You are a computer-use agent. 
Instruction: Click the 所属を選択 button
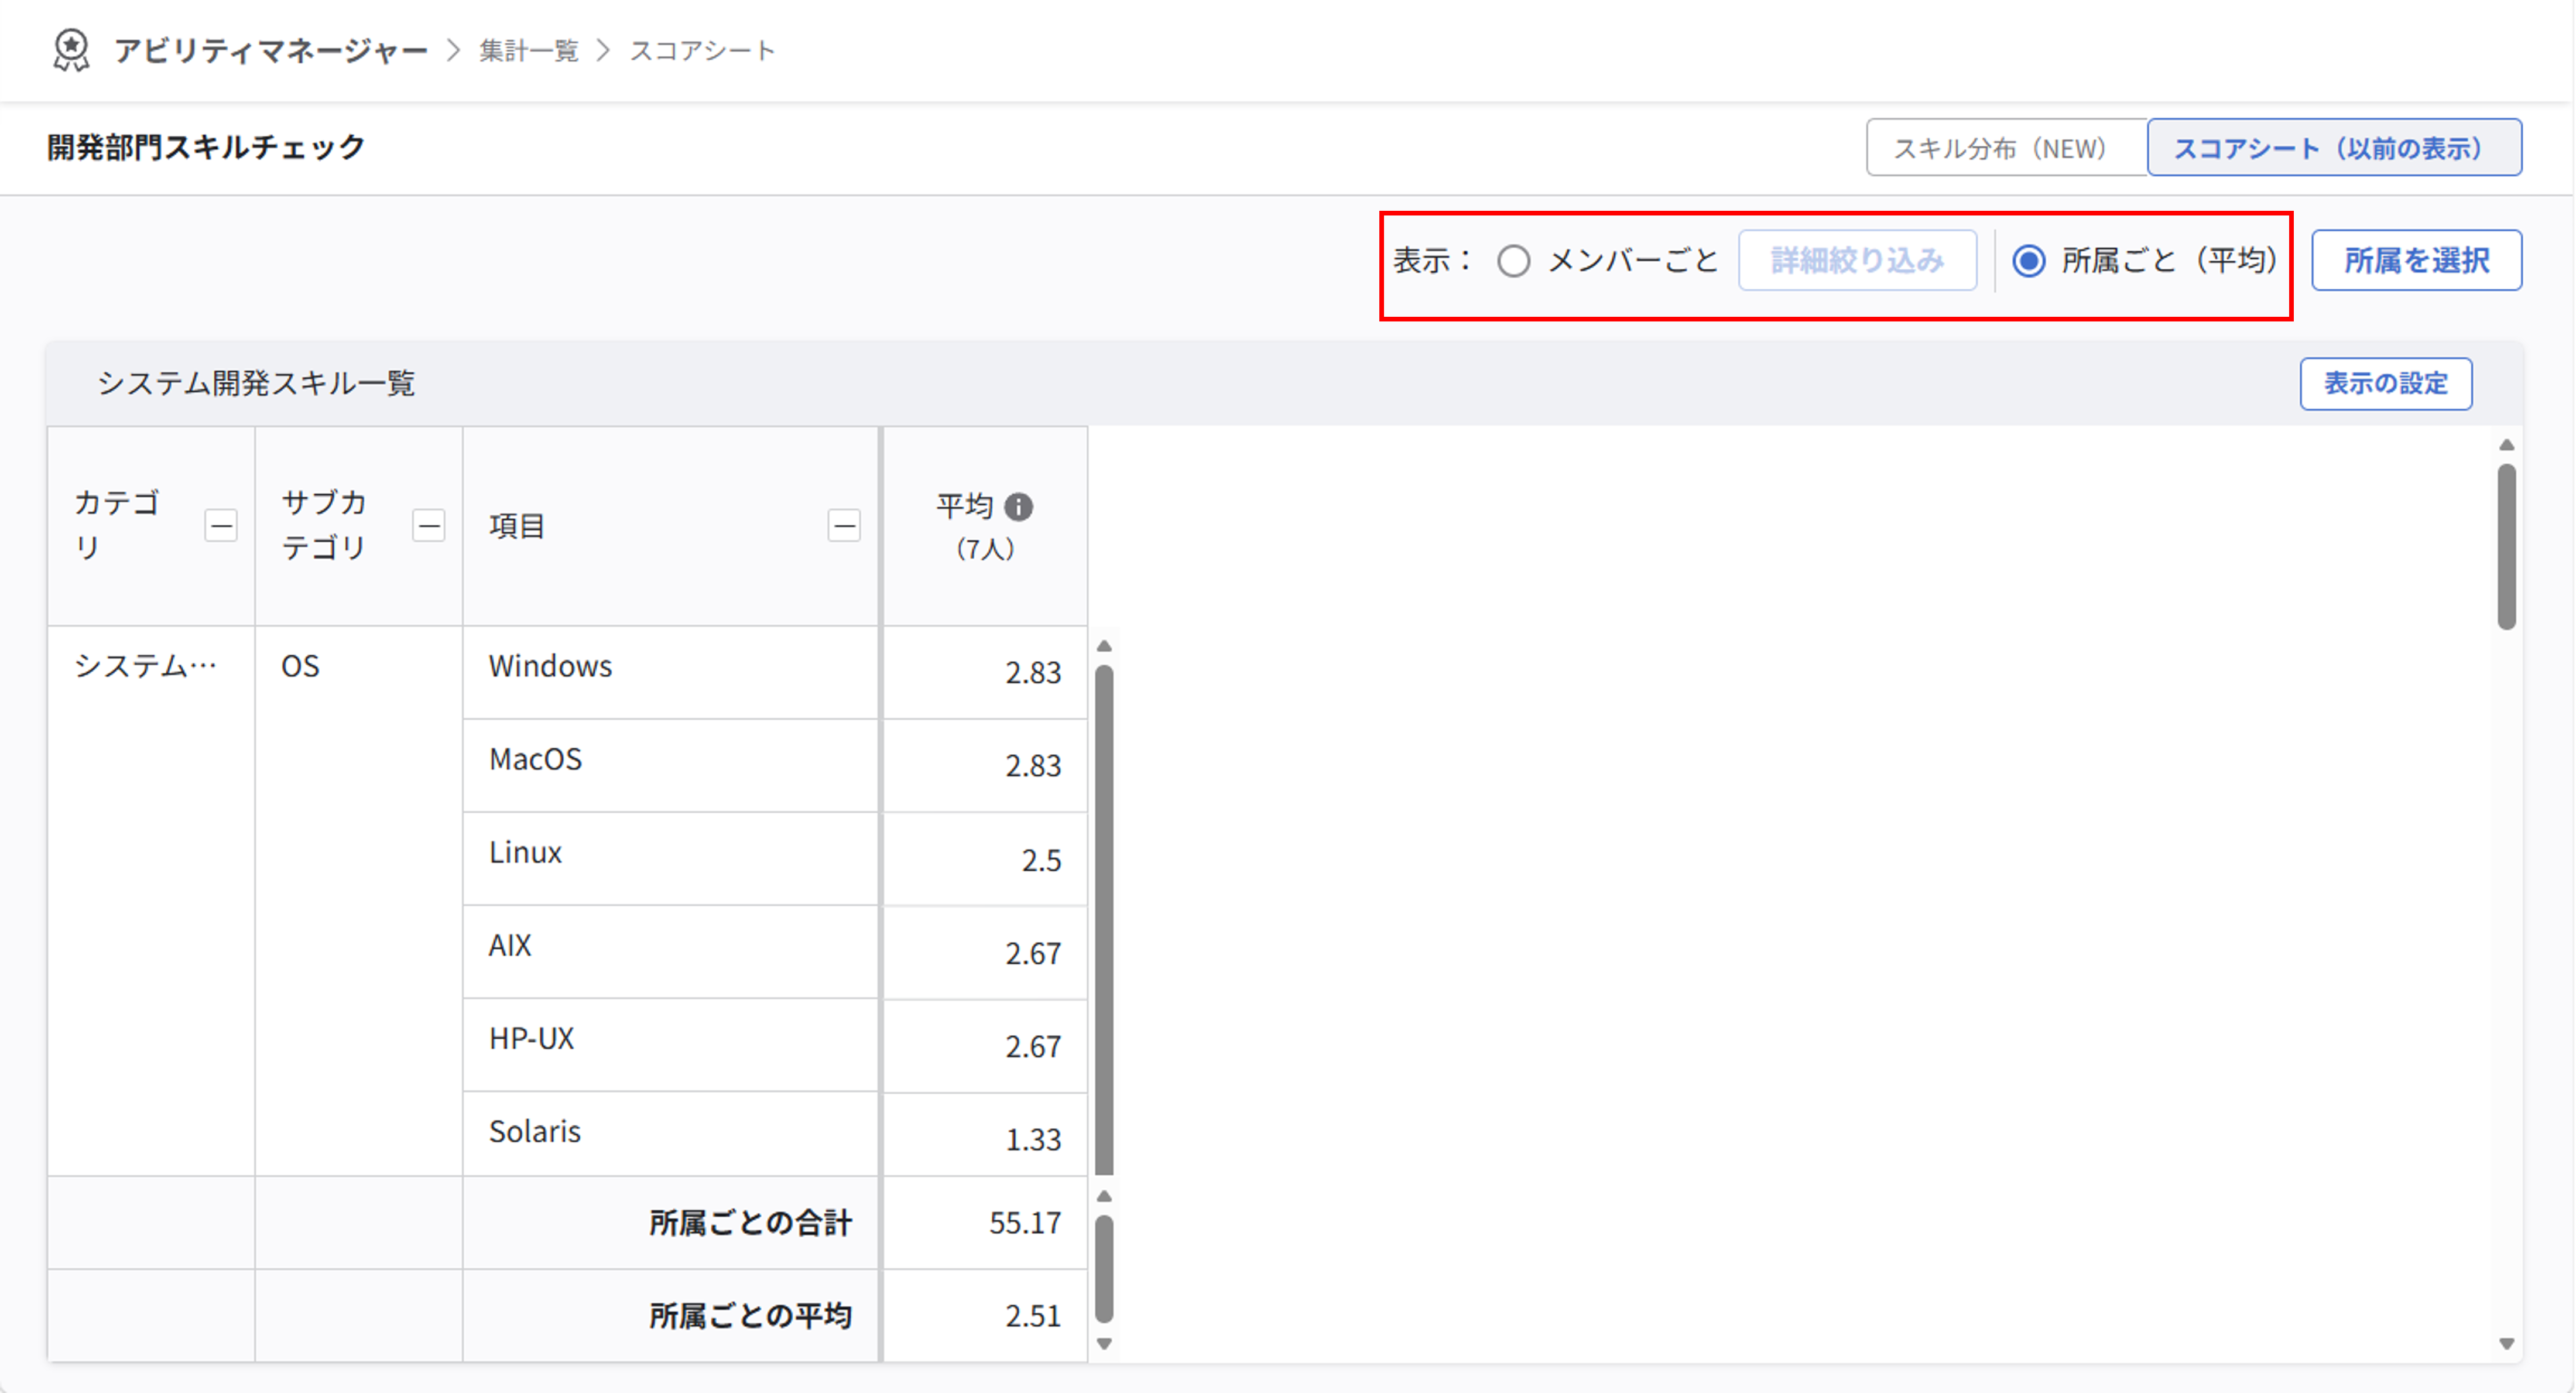2416,261
